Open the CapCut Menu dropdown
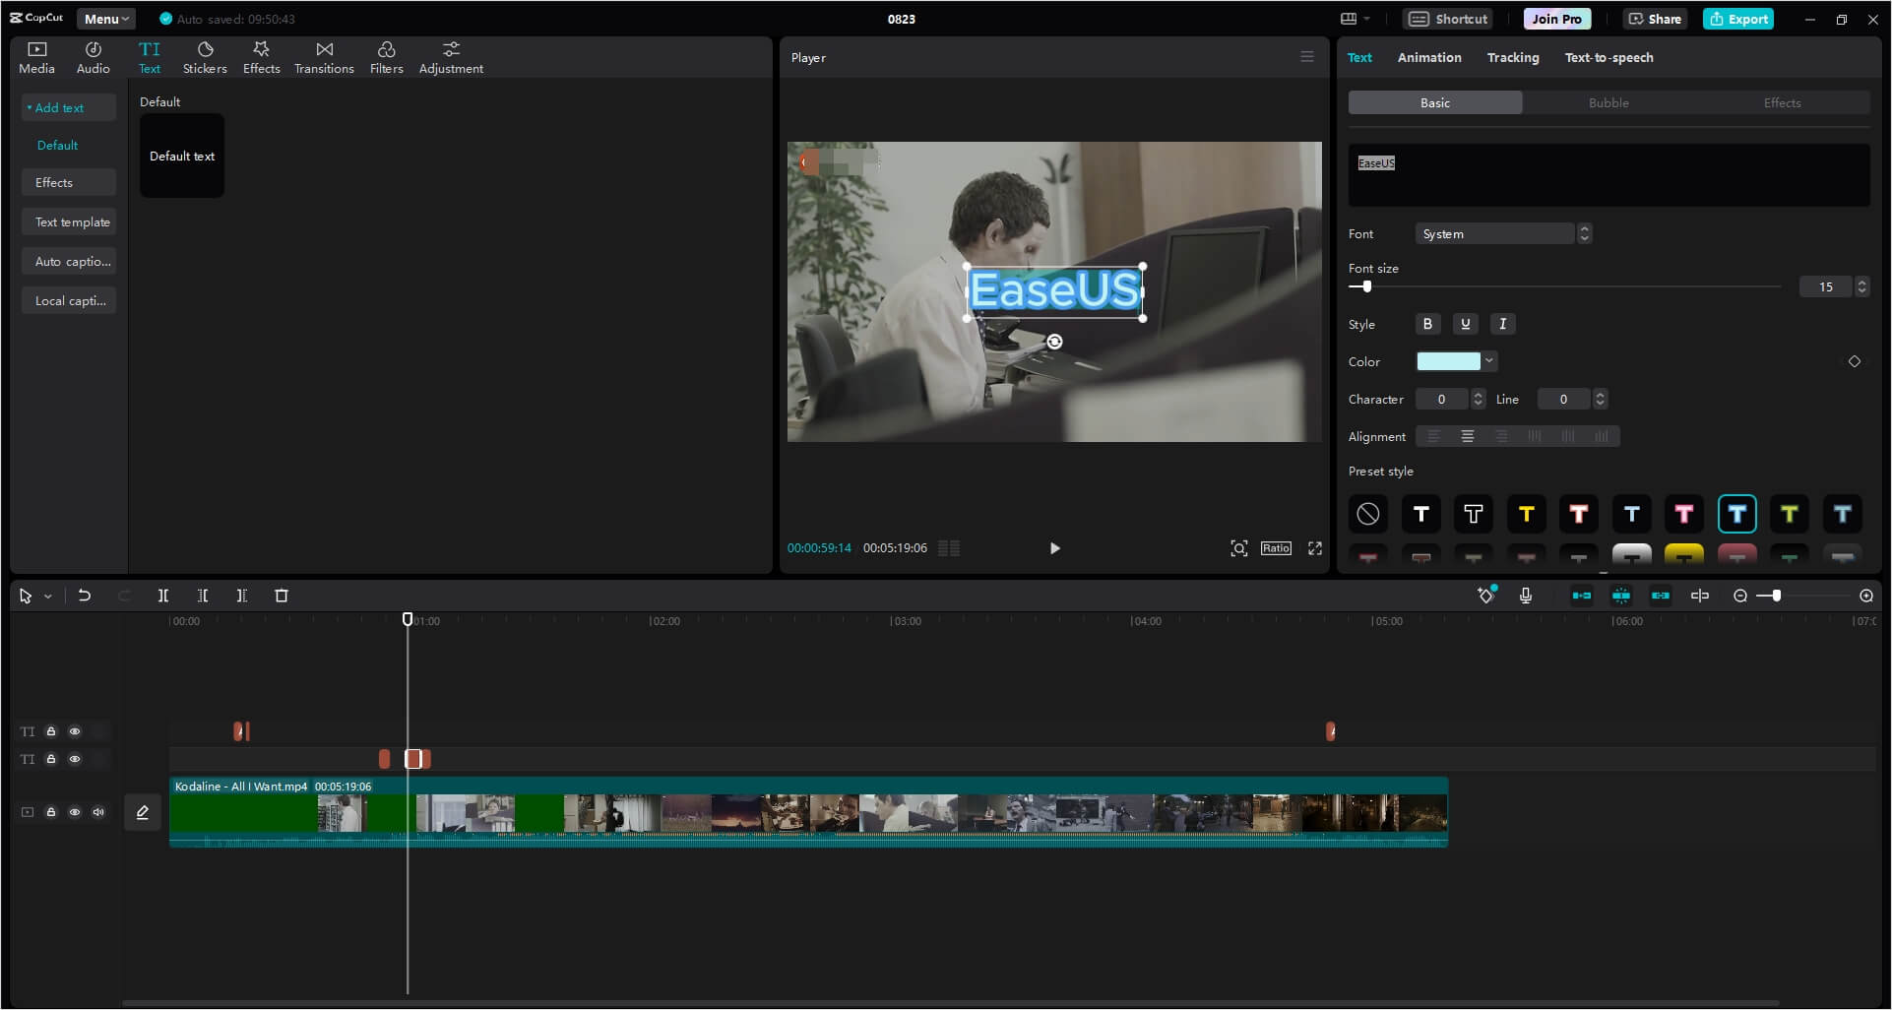The width and height of the screenshot is (1892, 1010). [105, 19]
